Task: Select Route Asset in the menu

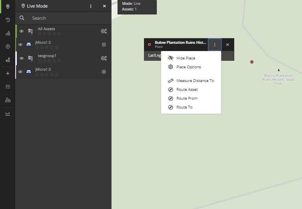Action: [187, 90]
